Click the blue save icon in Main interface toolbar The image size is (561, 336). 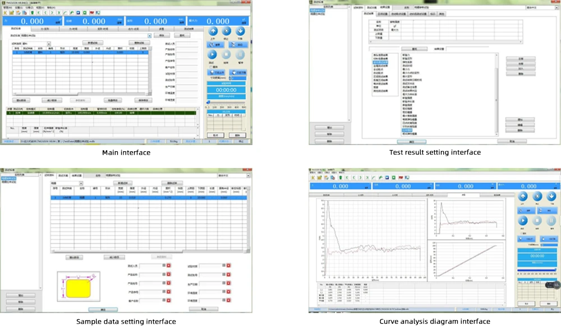77,11
